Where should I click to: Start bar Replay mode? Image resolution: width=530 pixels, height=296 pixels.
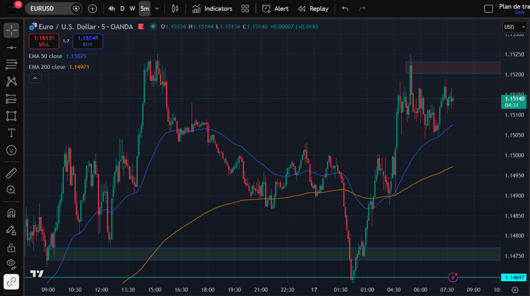[x=313, y=8]
